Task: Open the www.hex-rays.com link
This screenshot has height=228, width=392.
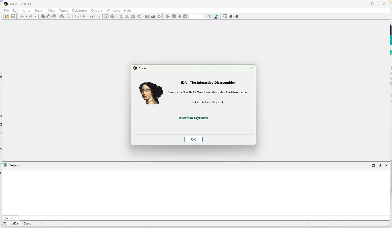Action: click(193, 118)
